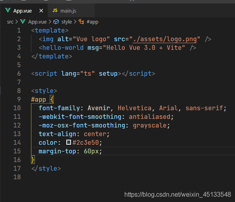Viewport: 235px width, 202px height.
Task: Click the closing style tag
Action: (46, 168)
